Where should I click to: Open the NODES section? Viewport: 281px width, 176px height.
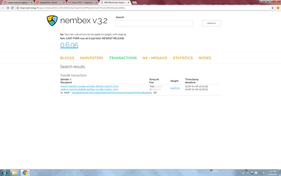click(x=205, y=58)
